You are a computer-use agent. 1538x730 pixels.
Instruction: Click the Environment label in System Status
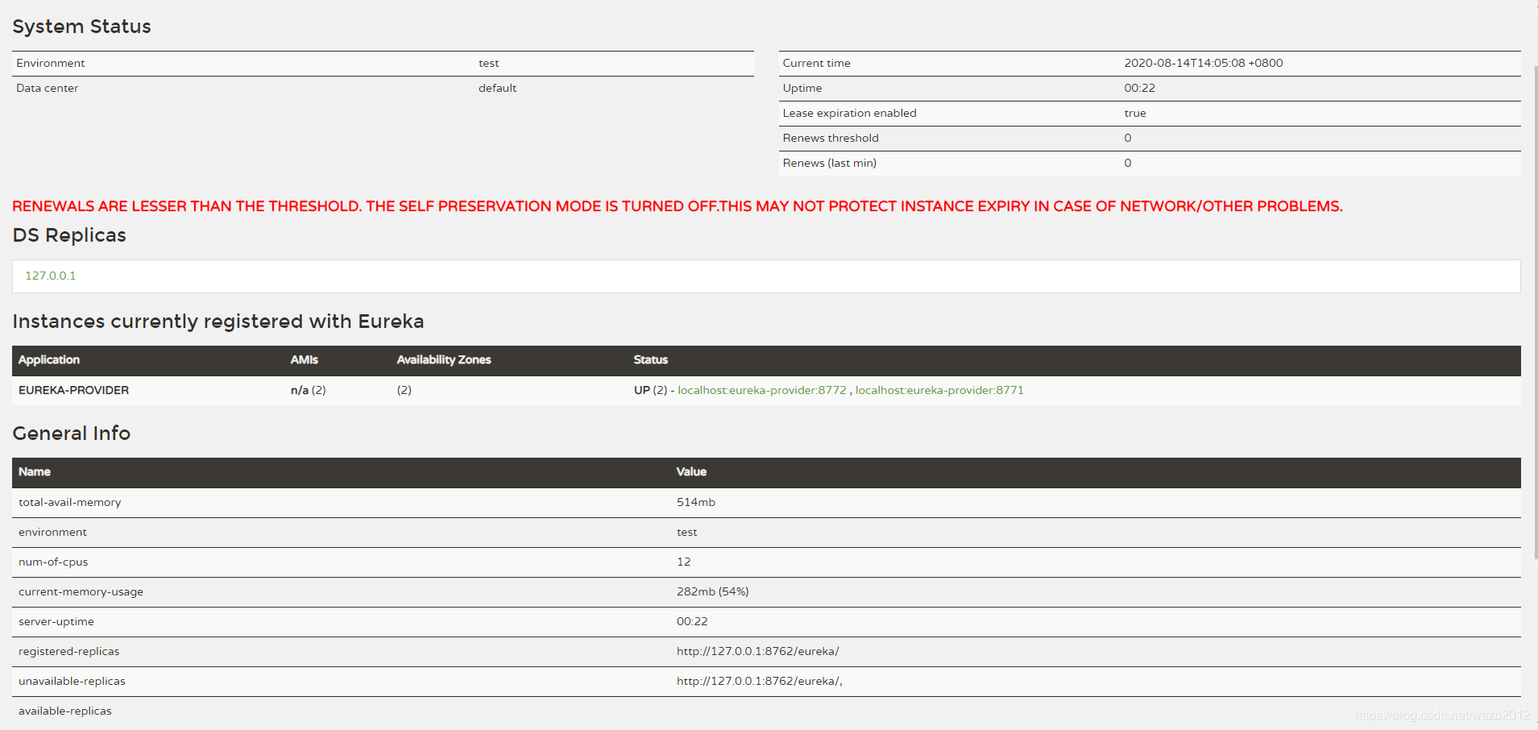point(51,64)
